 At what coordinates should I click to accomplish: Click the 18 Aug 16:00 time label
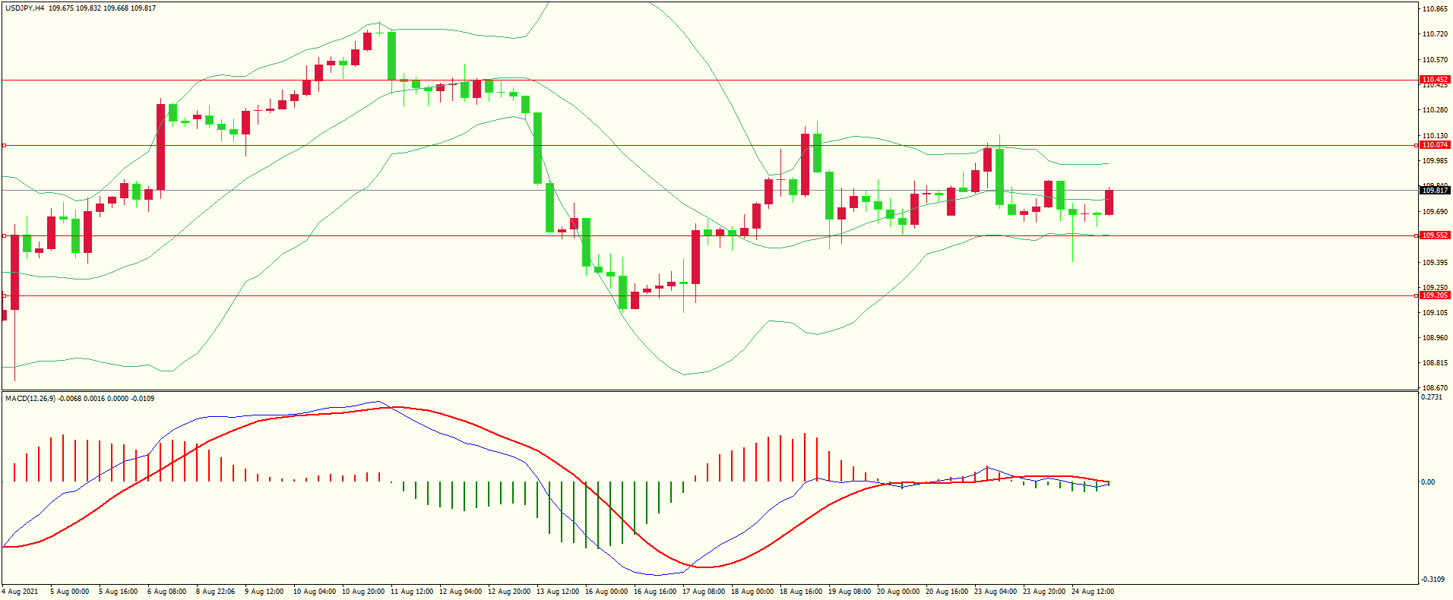pos(801,592)
